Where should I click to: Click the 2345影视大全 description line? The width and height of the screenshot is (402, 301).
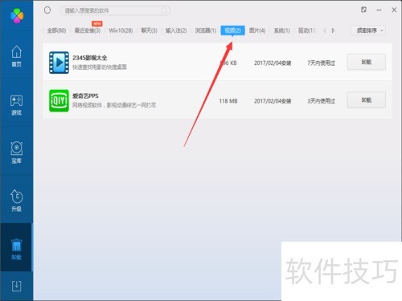point(100,67)
